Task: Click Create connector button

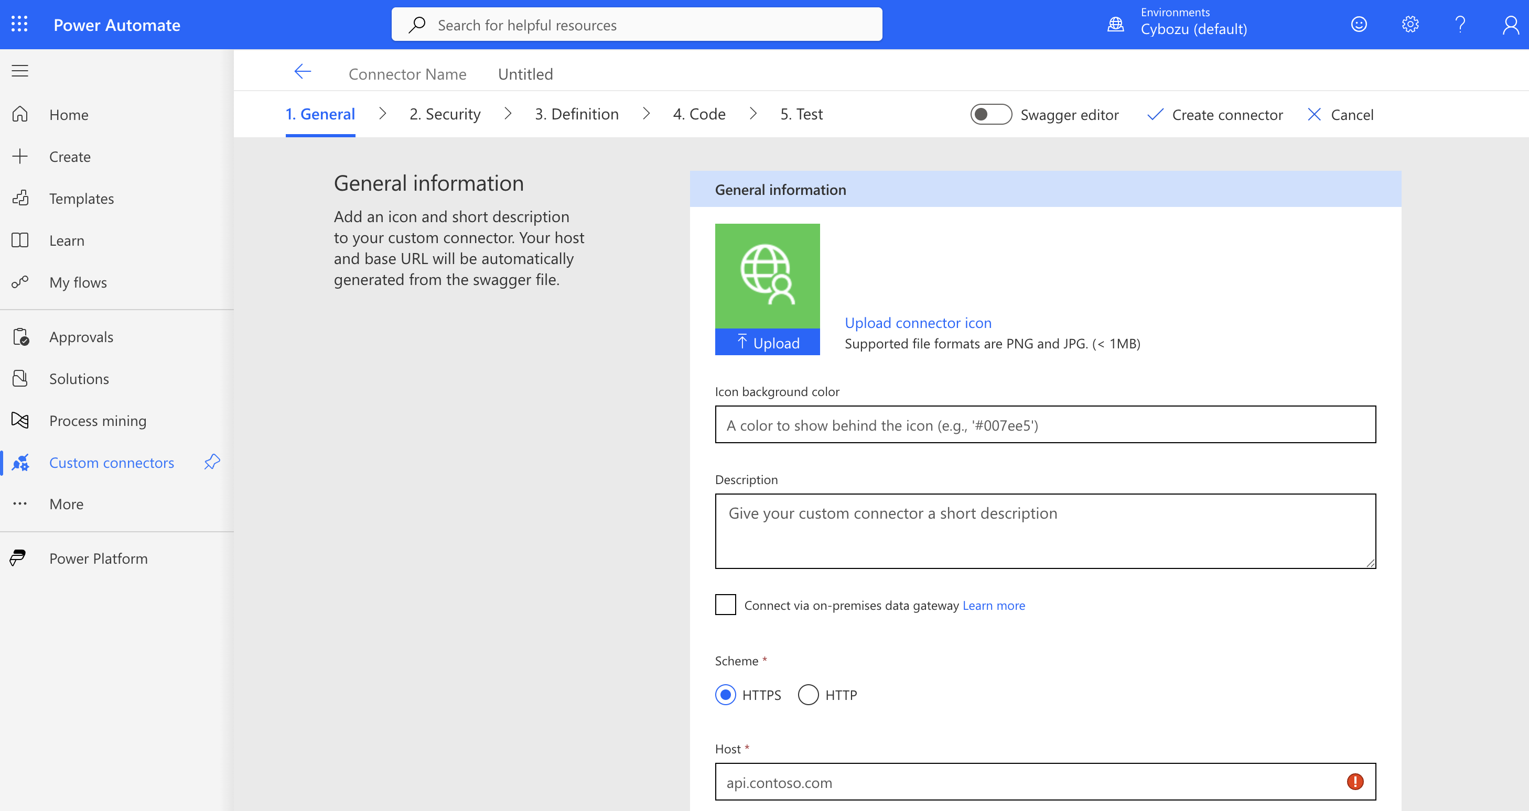Action: tap(1214, 114)
